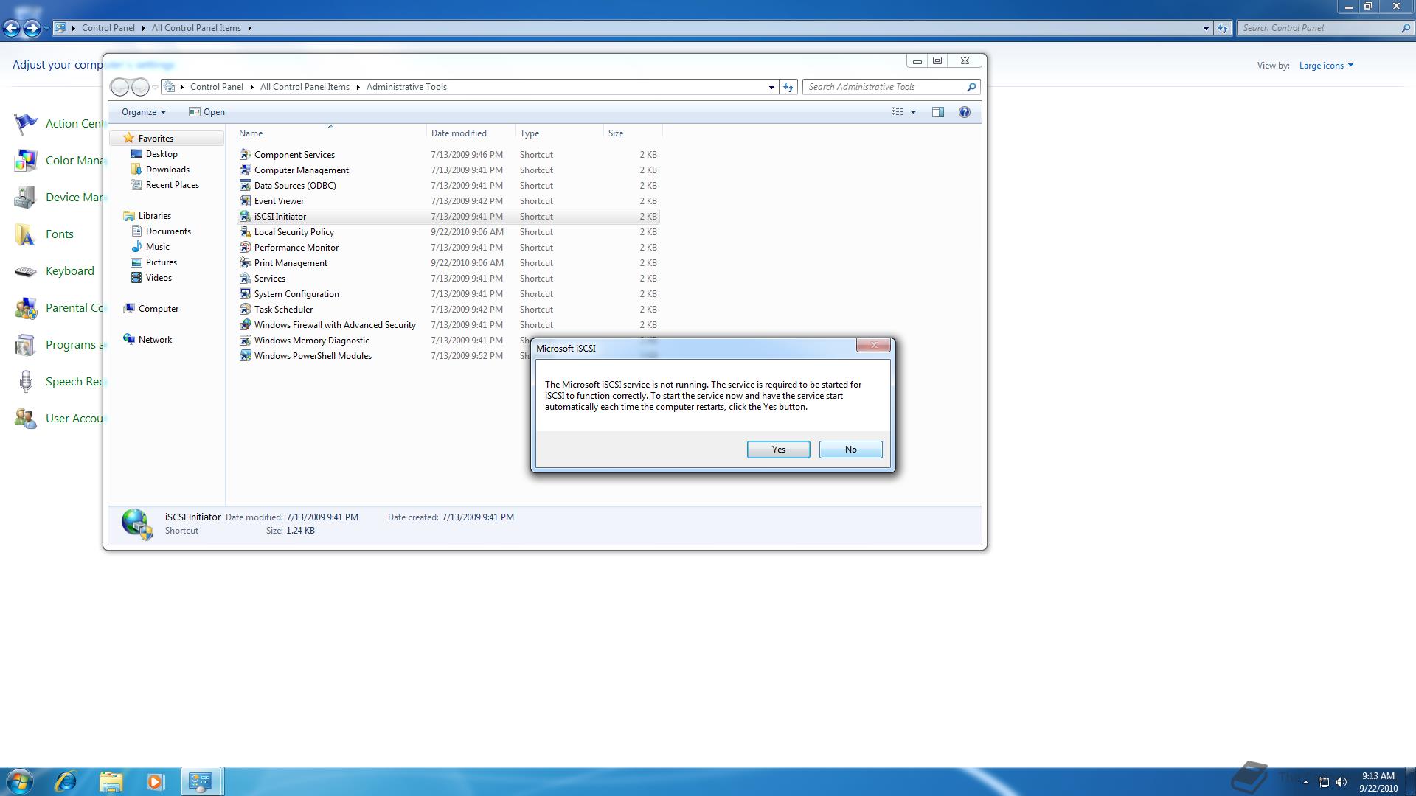The image size is (1416, 796).
Task: Click No in the Microsoft iSCSI dialog
Action: pyautogui.click(x=850, y=450)
